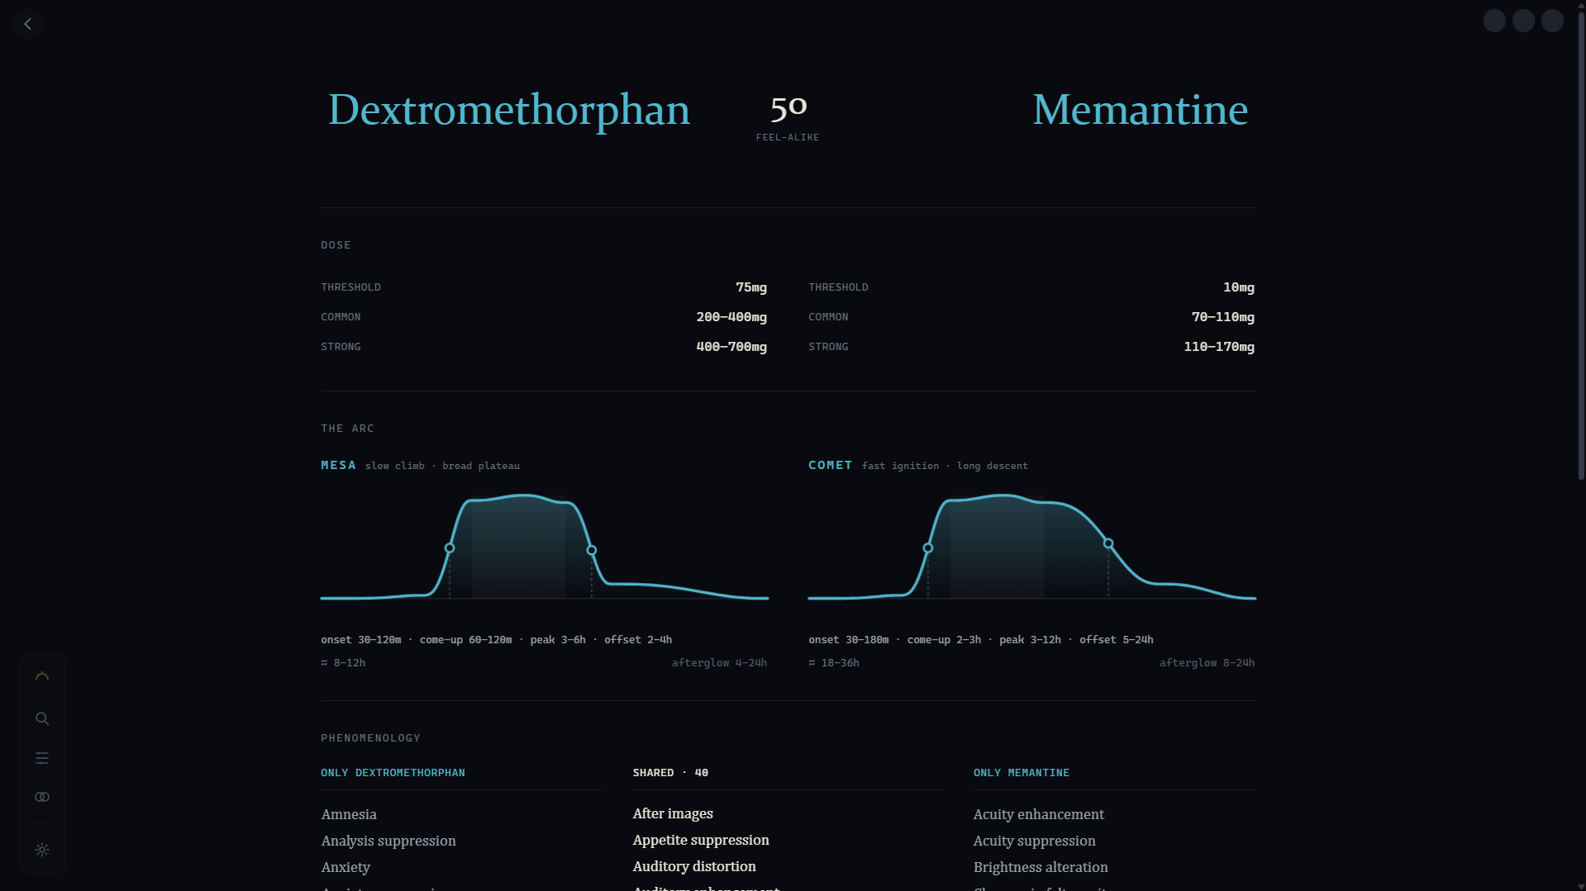Select the COMET arc label
1586x891 pixels.
click(830, 465)
